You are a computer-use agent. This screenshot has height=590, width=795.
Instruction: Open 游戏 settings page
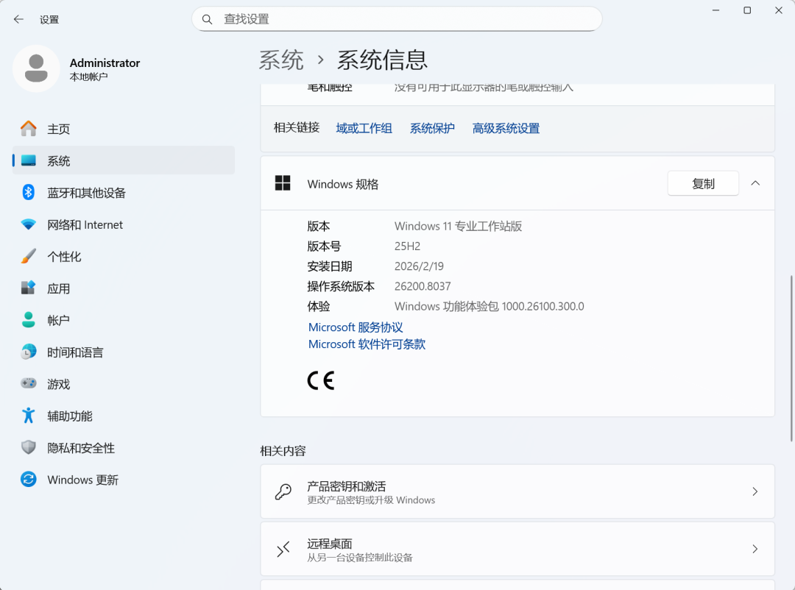click(x=123, y=384)
